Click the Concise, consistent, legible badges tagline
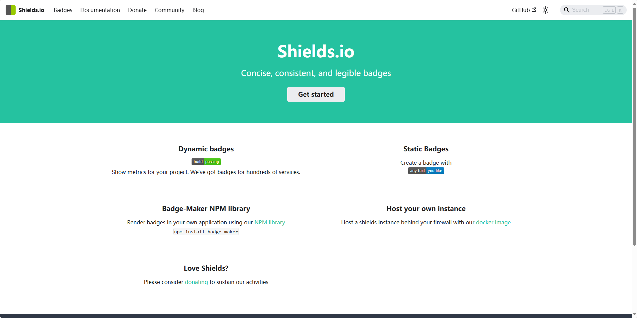The width and height of the screenshot is (637, 318). (316, 73)
